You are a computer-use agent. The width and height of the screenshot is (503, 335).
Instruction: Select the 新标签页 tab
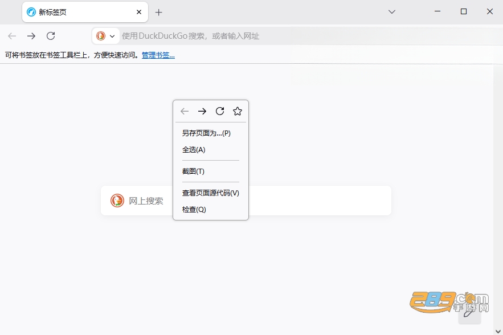(x=85, y=12)
